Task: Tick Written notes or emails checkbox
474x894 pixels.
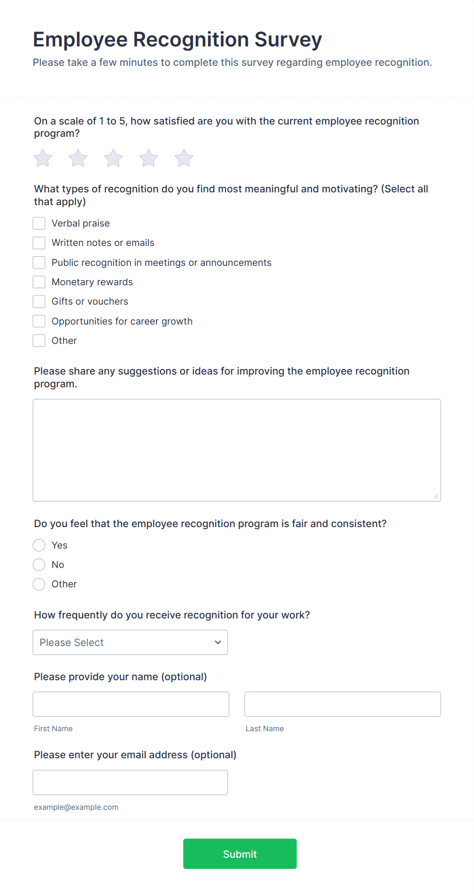Action: point(39,243)
